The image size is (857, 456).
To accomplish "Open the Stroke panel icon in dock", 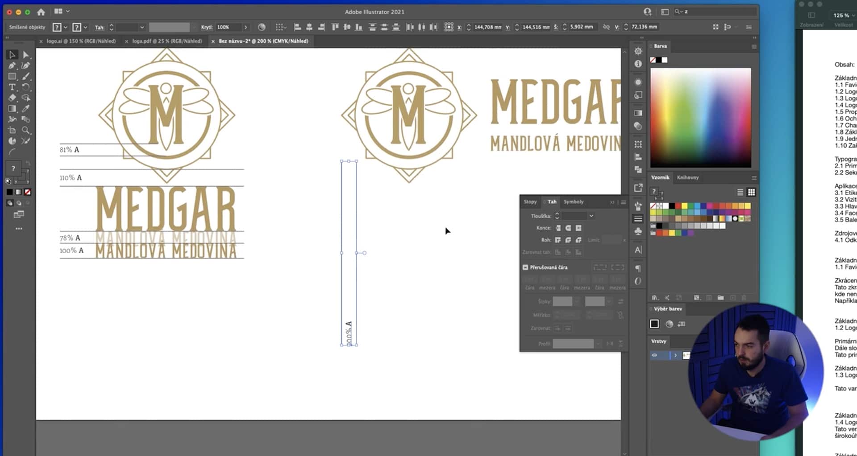I will point(638,219).
